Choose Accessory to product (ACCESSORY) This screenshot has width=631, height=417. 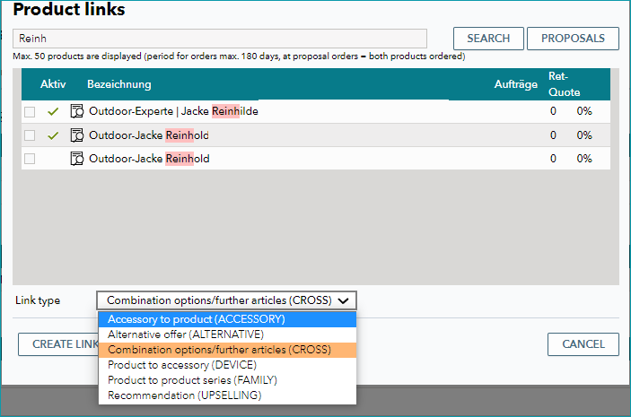(227, 319)
